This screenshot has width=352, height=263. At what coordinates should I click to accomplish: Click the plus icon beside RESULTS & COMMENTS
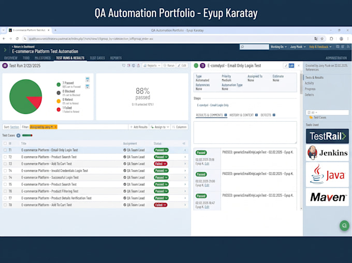click(x=226, y=115)
